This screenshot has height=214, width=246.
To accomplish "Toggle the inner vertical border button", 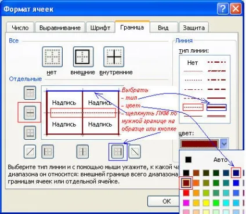I will pyautogui.click(x=82, y=151).
